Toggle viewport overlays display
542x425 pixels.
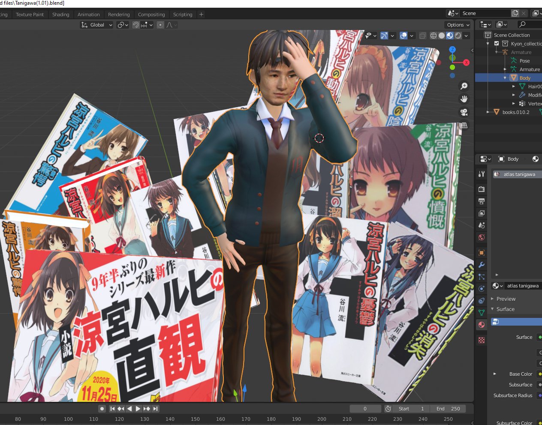point(403,36)
